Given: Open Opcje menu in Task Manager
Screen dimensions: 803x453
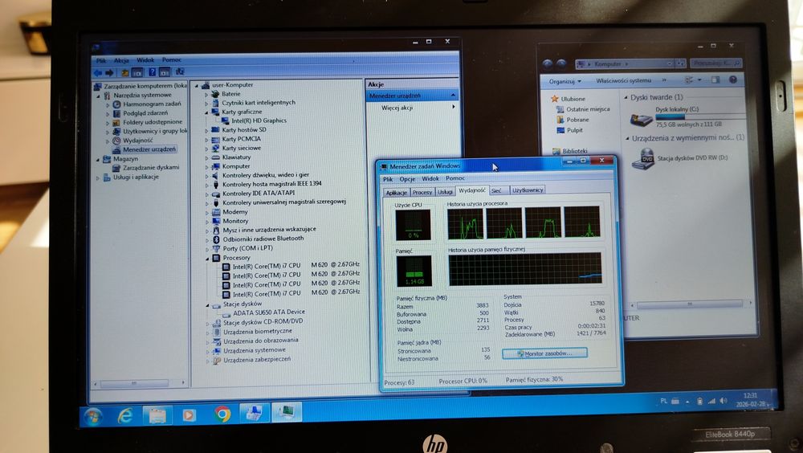Looking at the screenshot, I should click(408, 179).
